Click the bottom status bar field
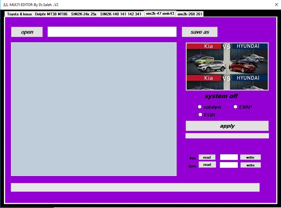Viewport: 281px width, 208px height. pos(135,187)
